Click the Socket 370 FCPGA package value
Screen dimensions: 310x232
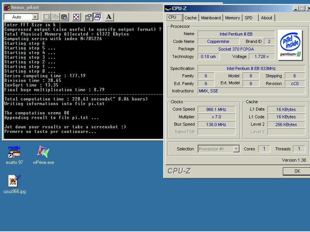tap(236, 49)
